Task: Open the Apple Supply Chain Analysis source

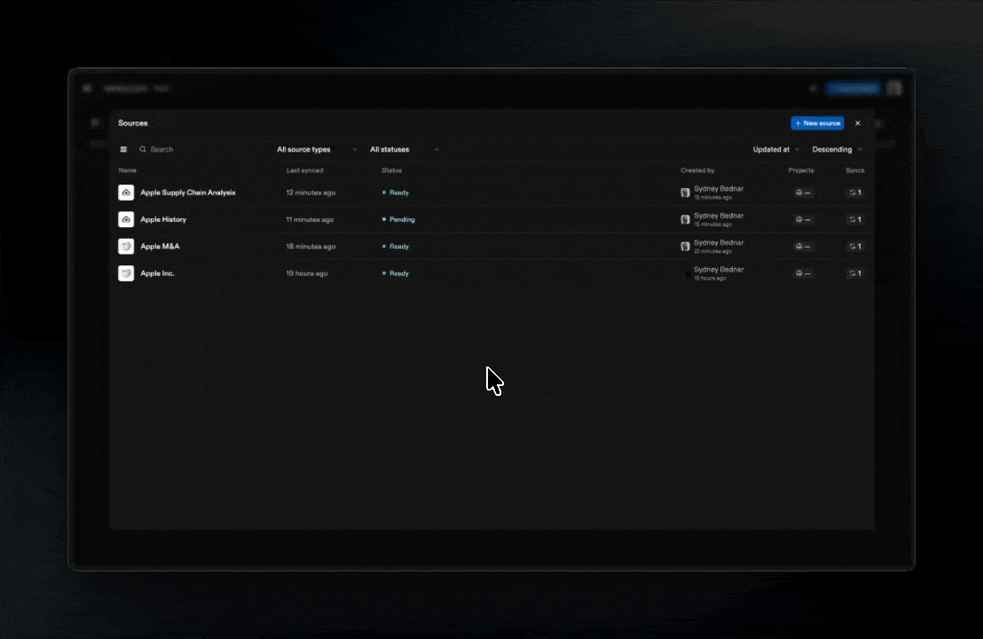Action: click(186, 193)
